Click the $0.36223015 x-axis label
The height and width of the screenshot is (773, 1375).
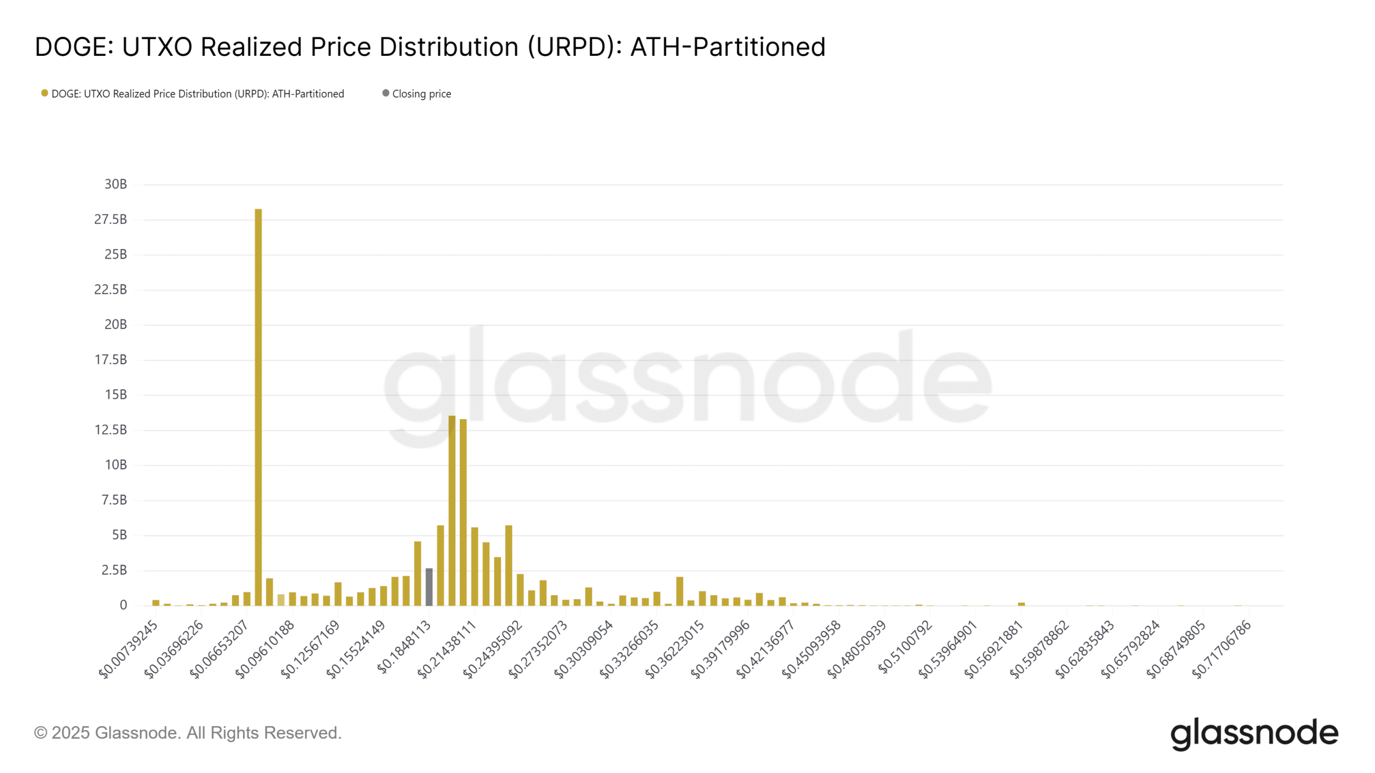coord(675,649)
